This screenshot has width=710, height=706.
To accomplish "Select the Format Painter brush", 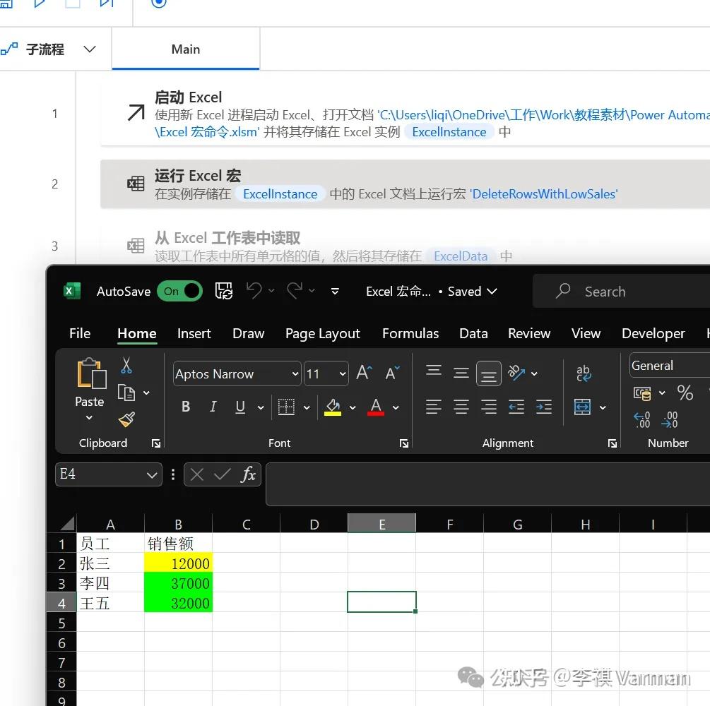I will tap(126, 419).
